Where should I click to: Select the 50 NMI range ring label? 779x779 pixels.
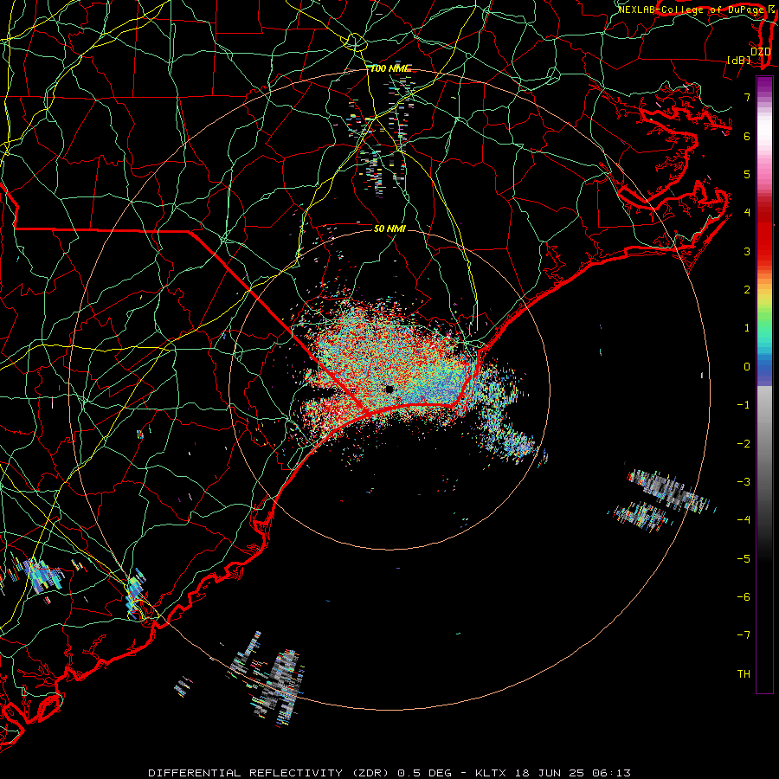[x=389, y=229]
